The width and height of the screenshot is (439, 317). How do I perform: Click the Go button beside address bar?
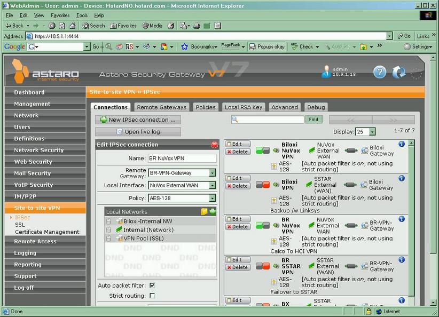click(404, 36)
